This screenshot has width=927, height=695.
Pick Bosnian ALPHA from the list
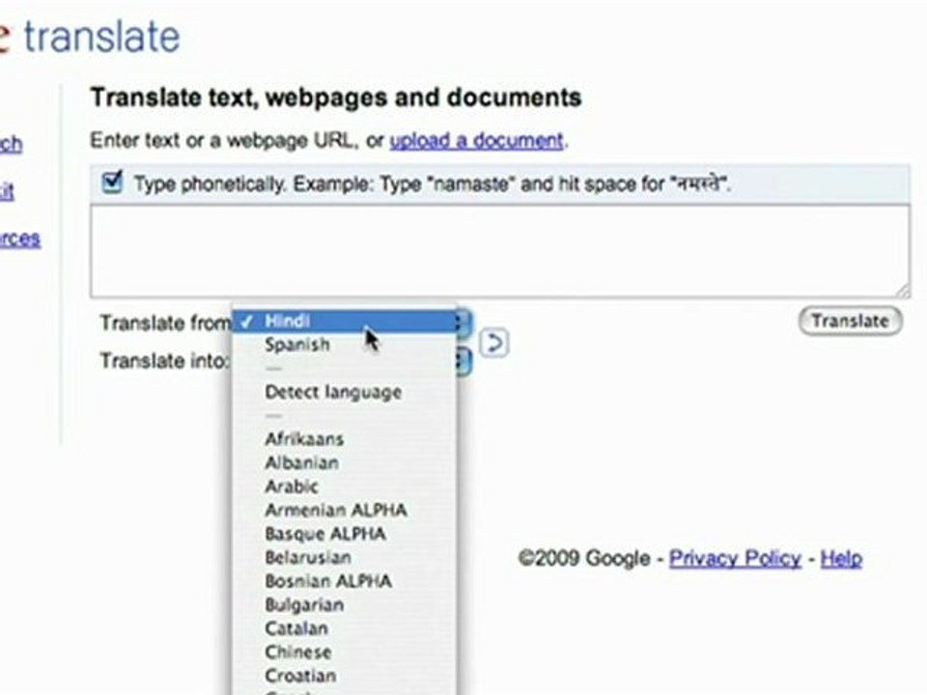[345, 581]
